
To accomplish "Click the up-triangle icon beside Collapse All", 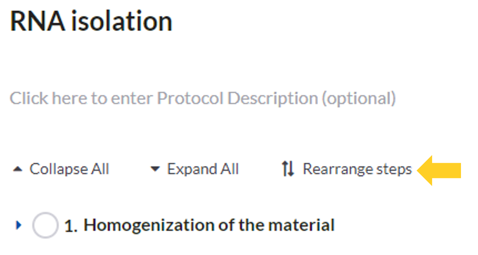I will click(18, 169).
